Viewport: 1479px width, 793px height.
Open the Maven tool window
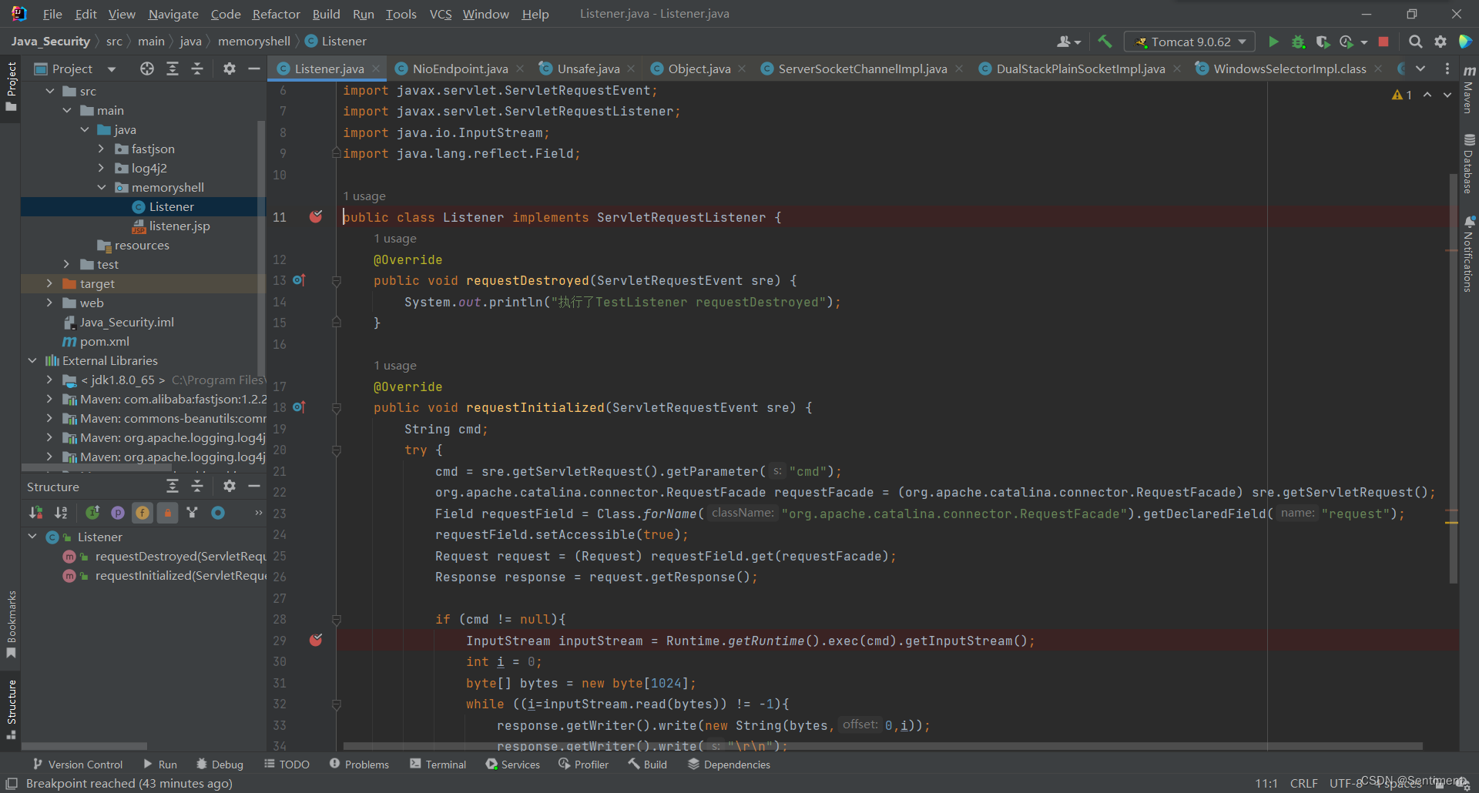coord(1469,89)
